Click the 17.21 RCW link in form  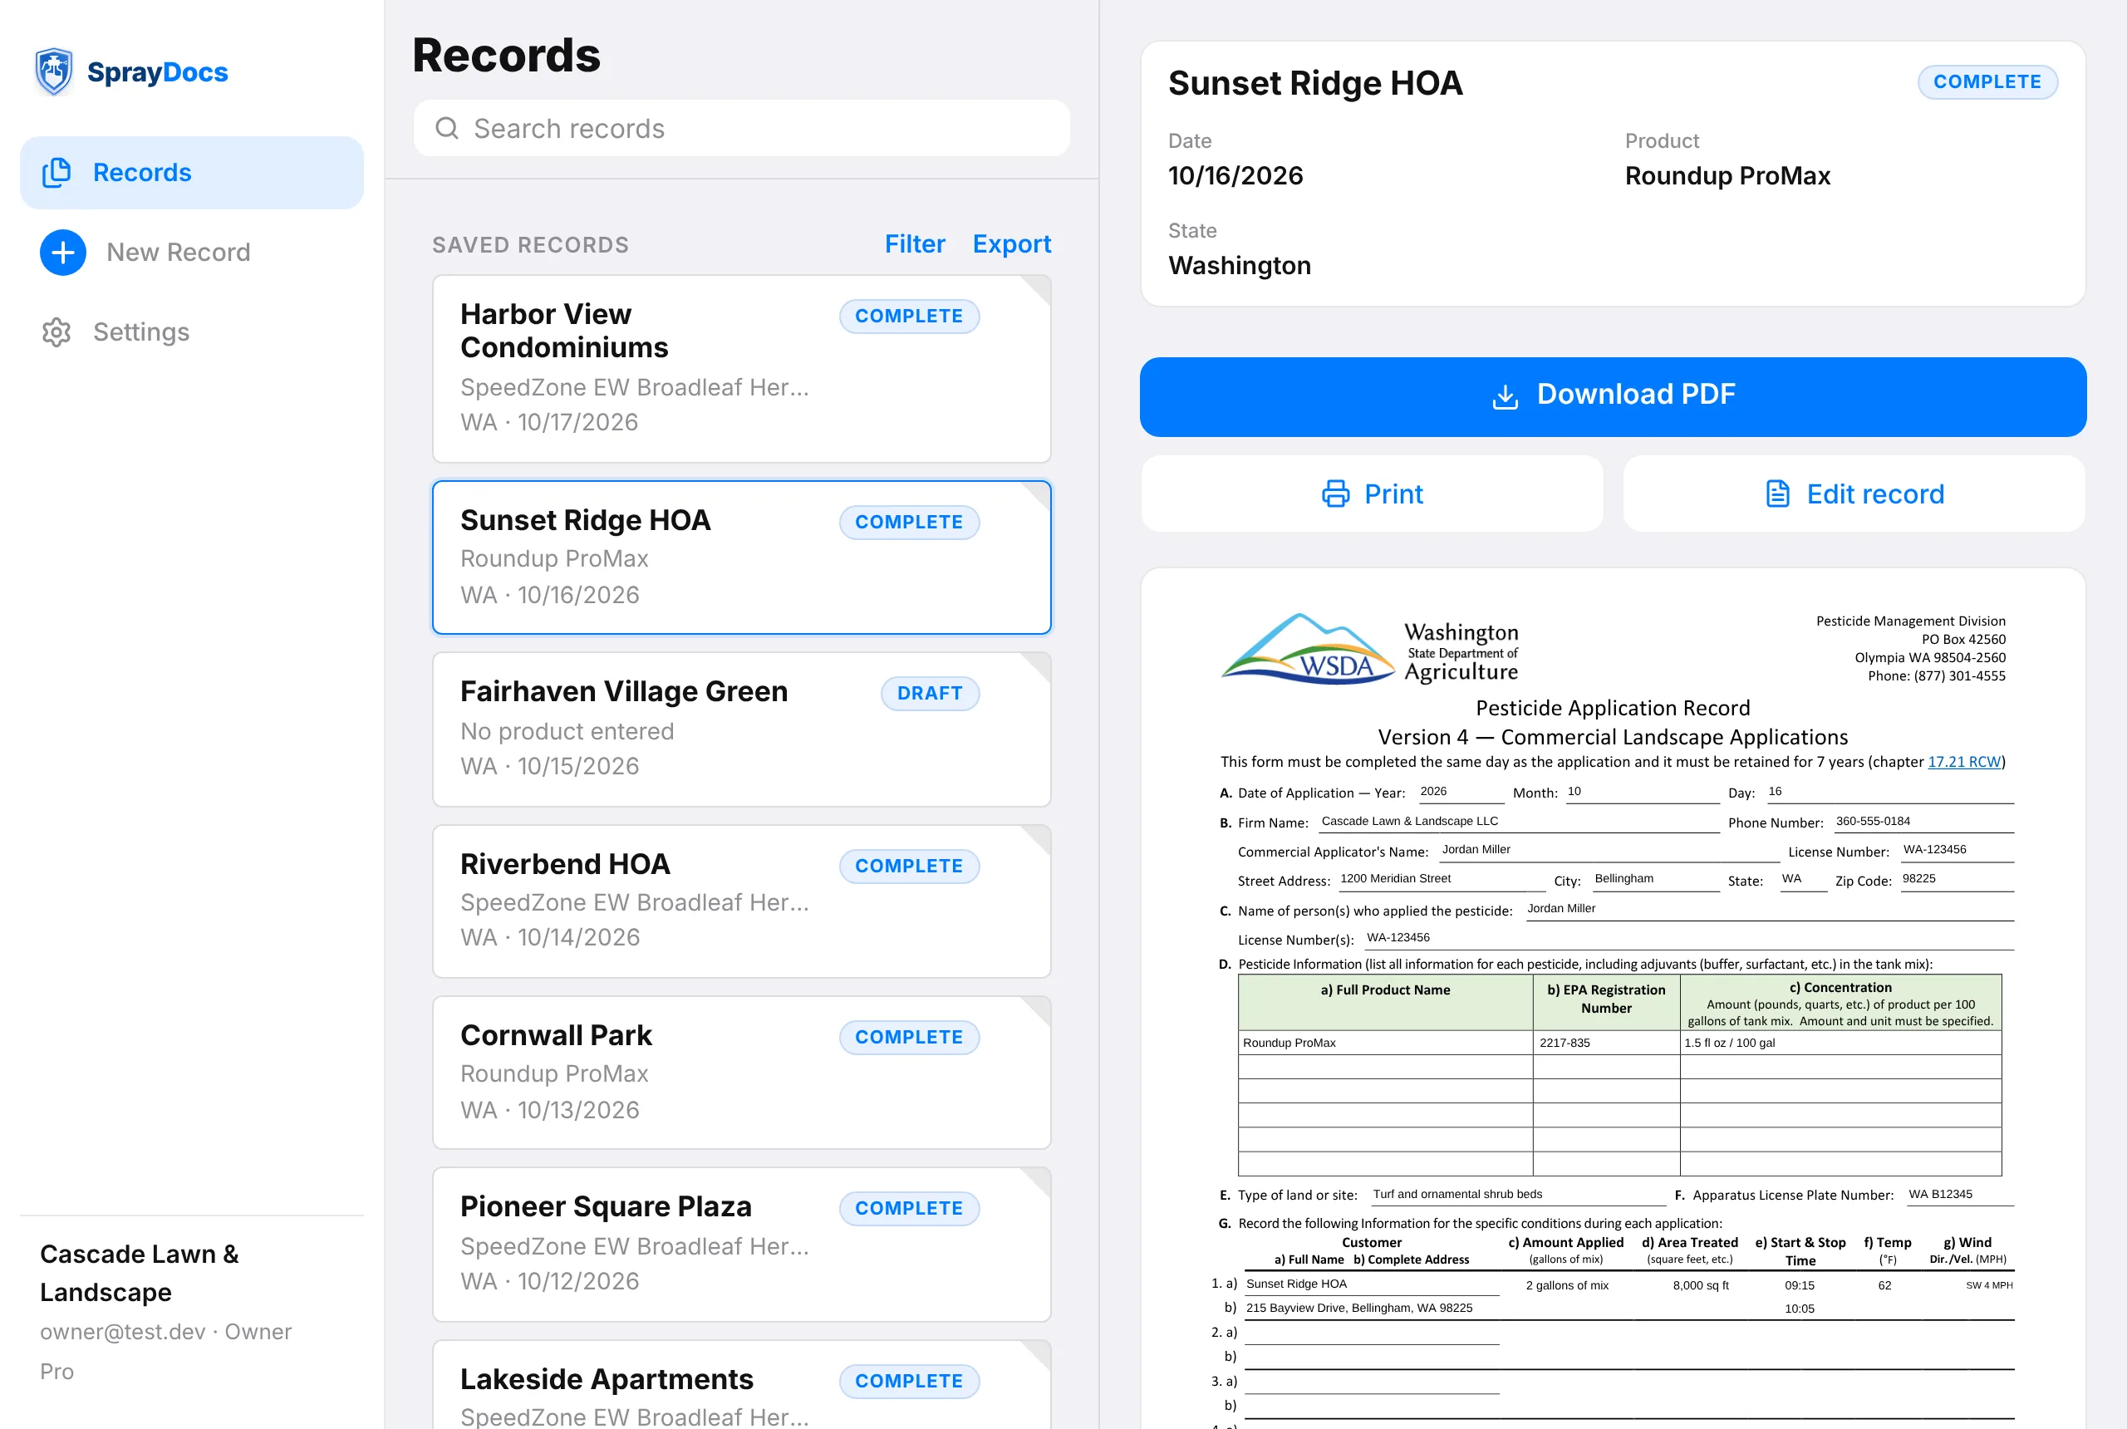click(1964, 762)
